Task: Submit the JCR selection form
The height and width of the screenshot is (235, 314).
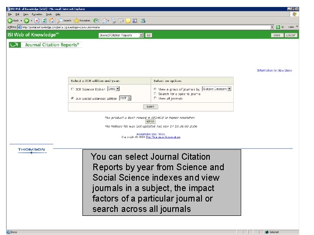Action: [x=150, y=107]
